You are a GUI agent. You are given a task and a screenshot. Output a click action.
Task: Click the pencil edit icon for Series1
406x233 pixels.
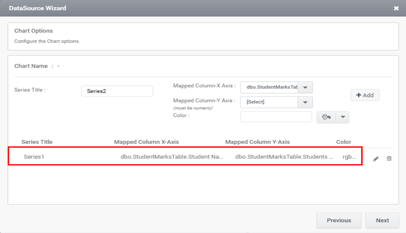376,159
